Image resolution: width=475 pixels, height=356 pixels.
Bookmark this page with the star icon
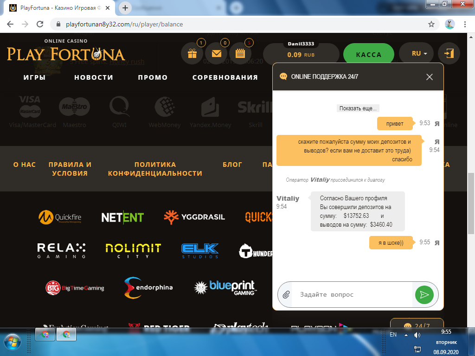431,24
